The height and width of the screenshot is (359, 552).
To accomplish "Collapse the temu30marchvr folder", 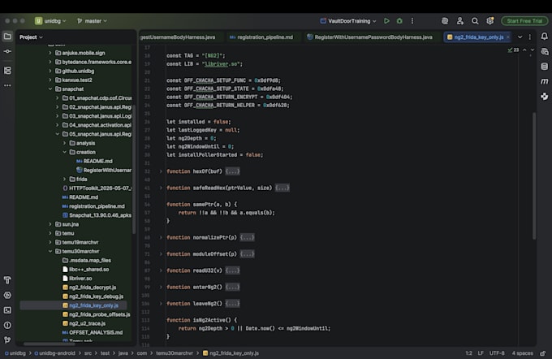I will tap(50, 251).
